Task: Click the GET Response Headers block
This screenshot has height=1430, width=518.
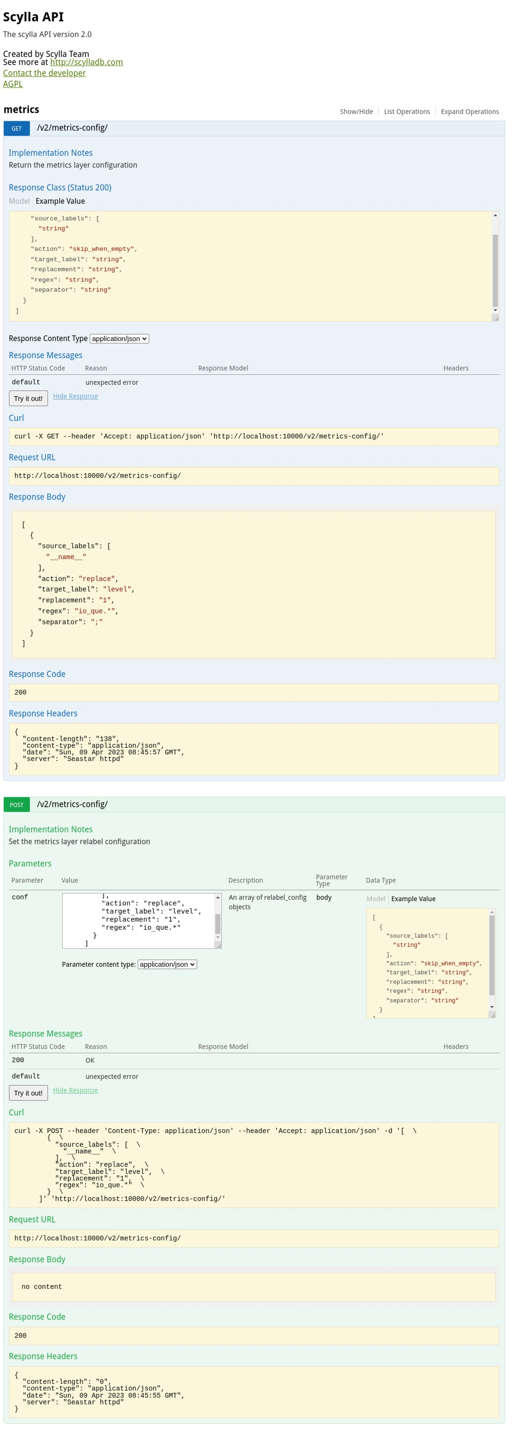Action: tap(254, 749)
